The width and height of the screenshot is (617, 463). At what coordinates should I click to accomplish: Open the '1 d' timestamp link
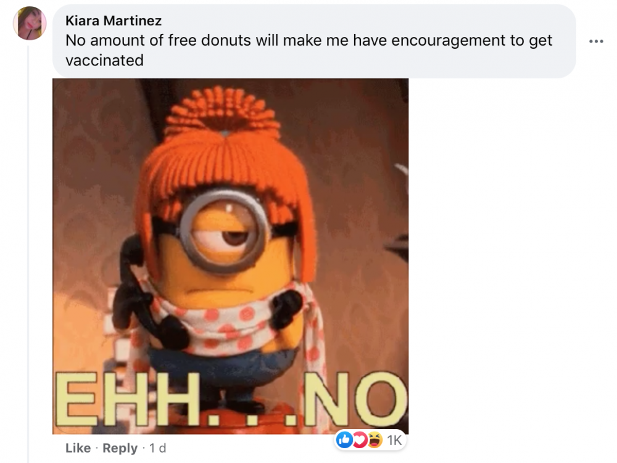pos(157,448)
